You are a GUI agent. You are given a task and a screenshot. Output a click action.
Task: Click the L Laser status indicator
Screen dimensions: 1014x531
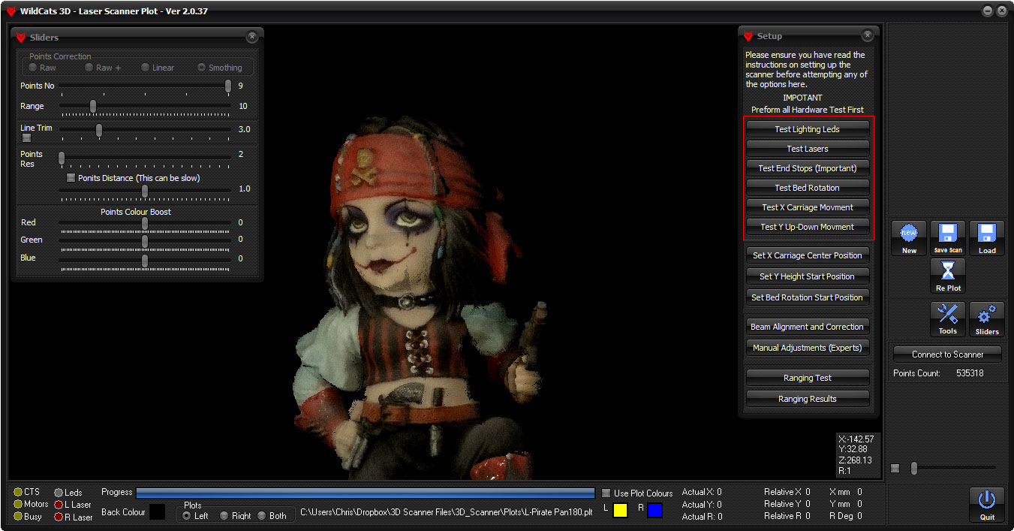click(x=59, y=505)
